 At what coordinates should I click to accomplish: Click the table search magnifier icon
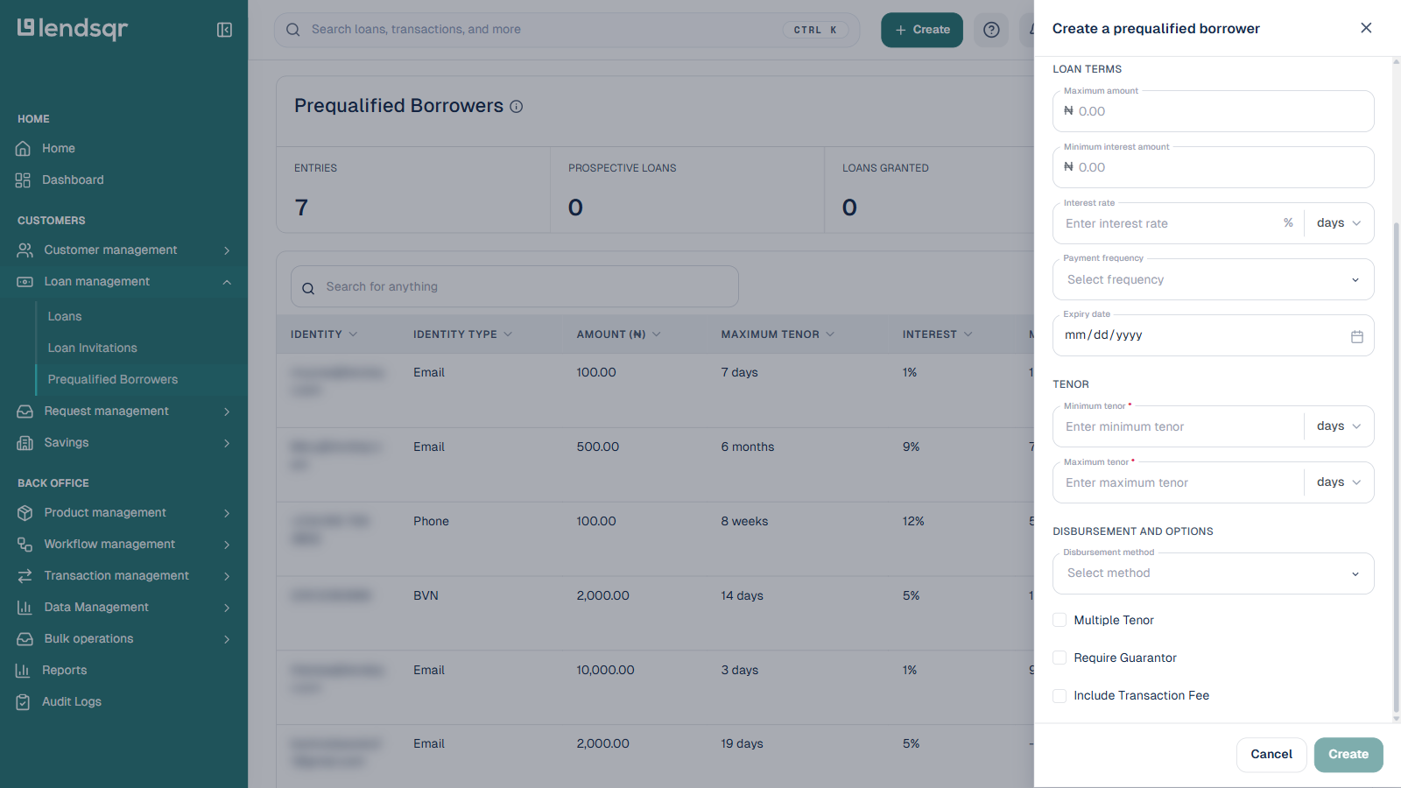tap(308, 288)
